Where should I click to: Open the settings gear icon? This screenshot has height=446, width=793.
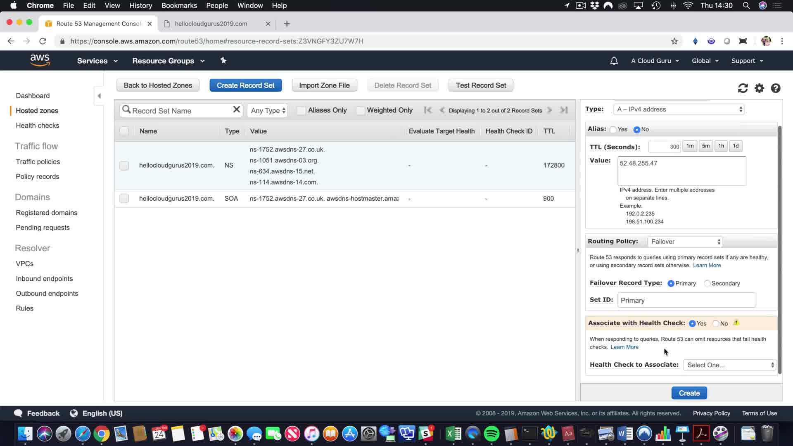[759, 88]
